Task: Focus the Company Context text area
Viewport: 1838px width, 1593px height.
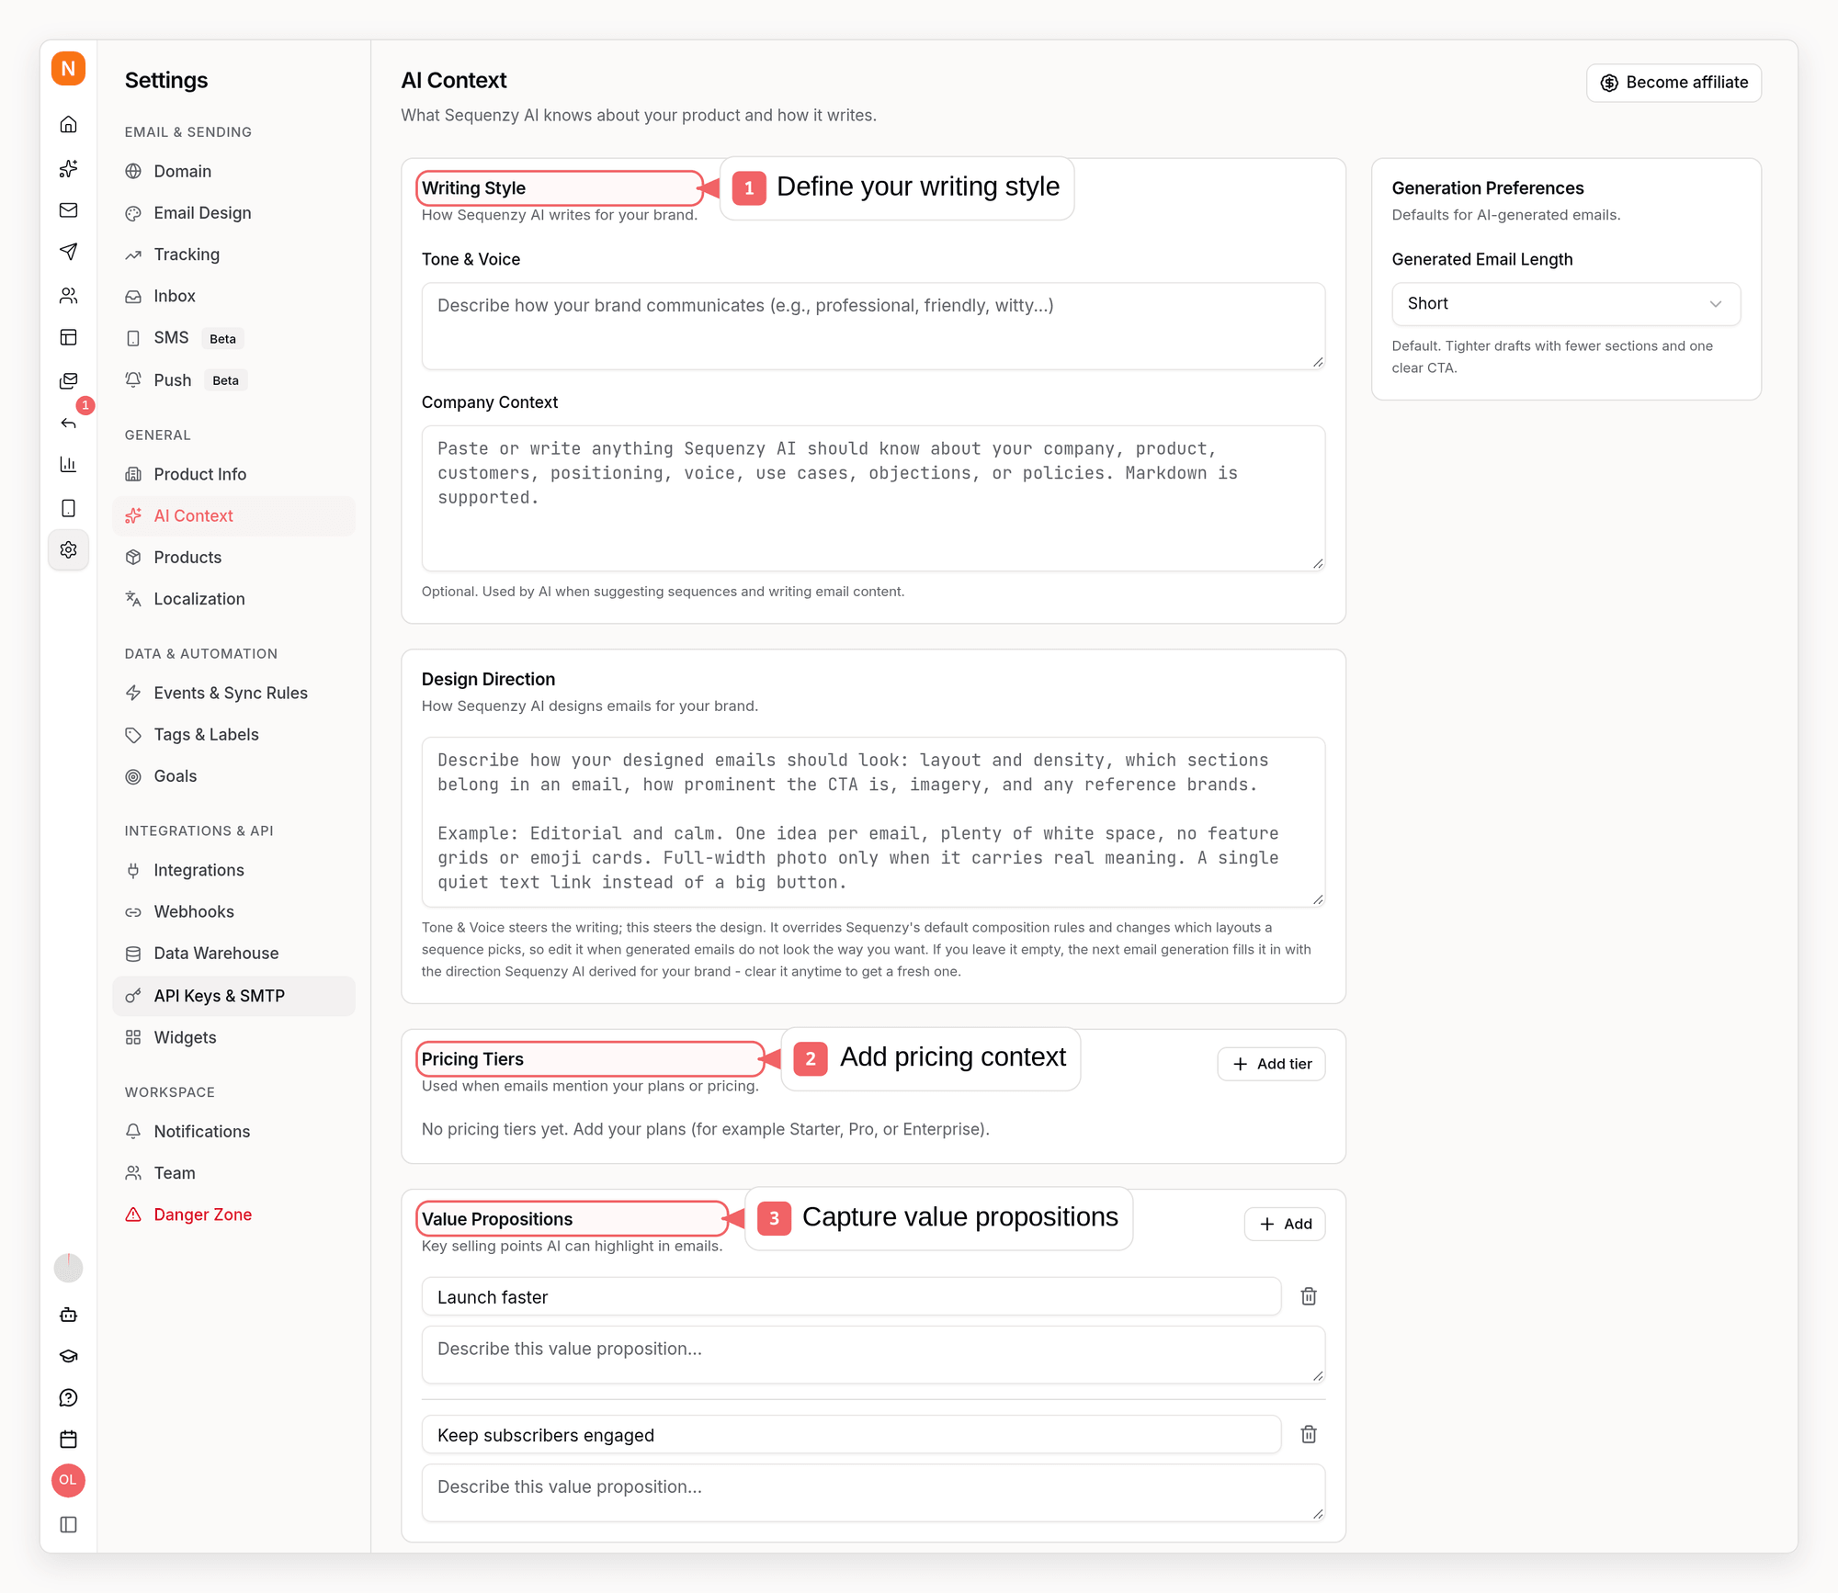Action: [x=873, y=498]
